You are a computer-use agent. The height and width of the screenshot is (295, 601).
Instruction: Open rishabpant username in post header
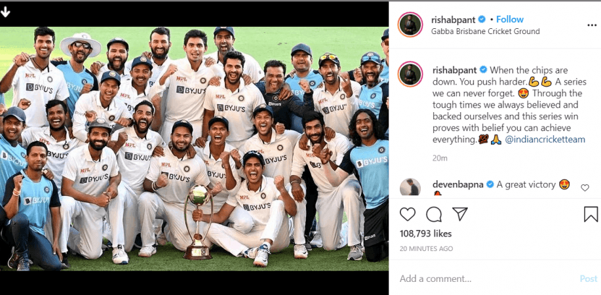453,19
